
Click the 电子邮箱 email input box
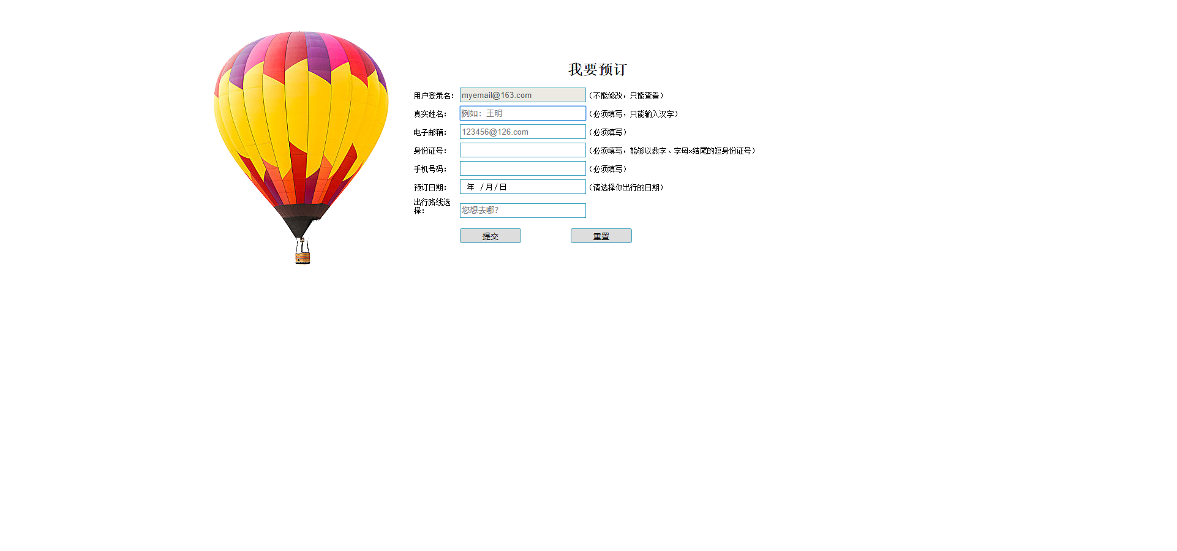[522, 132]
